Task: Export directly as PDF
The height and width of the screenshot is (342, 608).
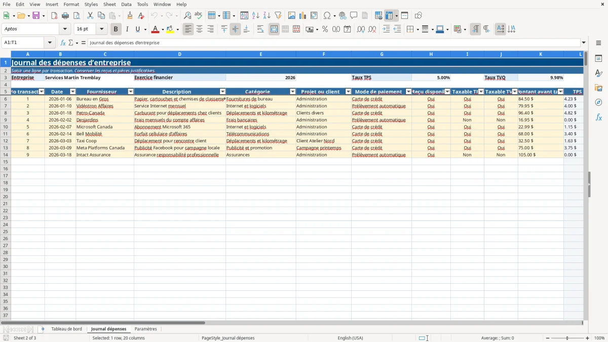Action: pos(54,16)
